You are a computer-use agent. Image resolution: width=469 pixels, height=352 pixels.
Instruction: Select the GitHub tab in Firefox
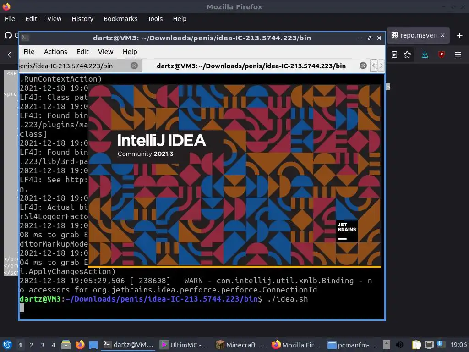pyautogui.click(x=11, y=35)
